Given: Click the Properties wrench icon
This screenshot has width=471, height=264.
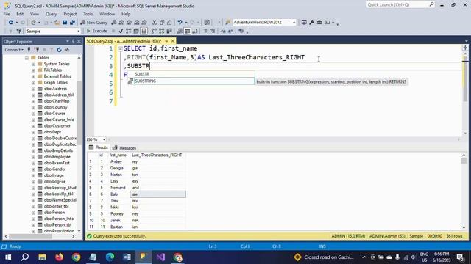Looking at the screenshot, I should tap(311, 23).
